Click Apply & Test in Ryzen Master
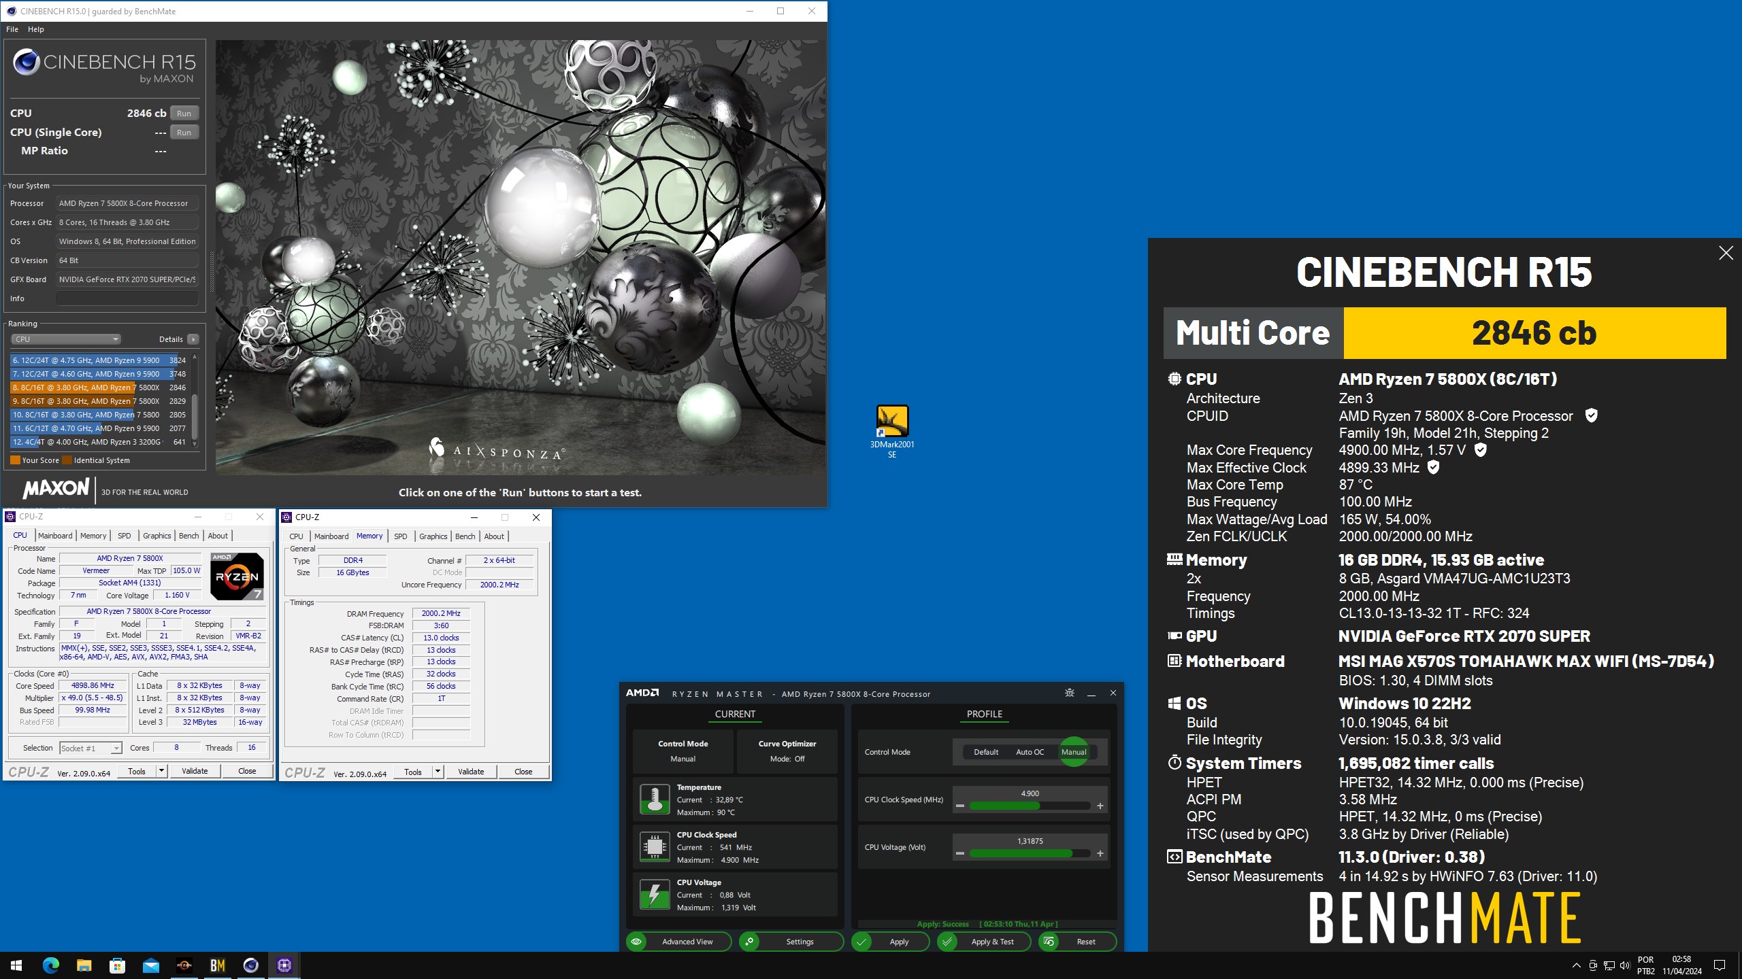This screenshot has width=1742, height=979. [x=983, y=942]
